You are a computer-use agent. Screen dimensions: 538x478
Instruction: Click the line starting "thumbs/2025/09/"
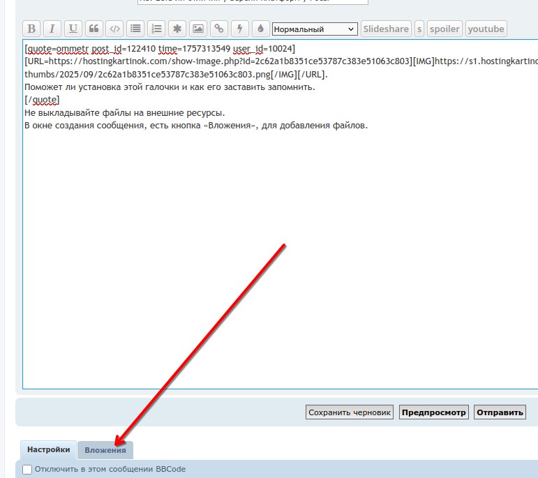[176, 75]
